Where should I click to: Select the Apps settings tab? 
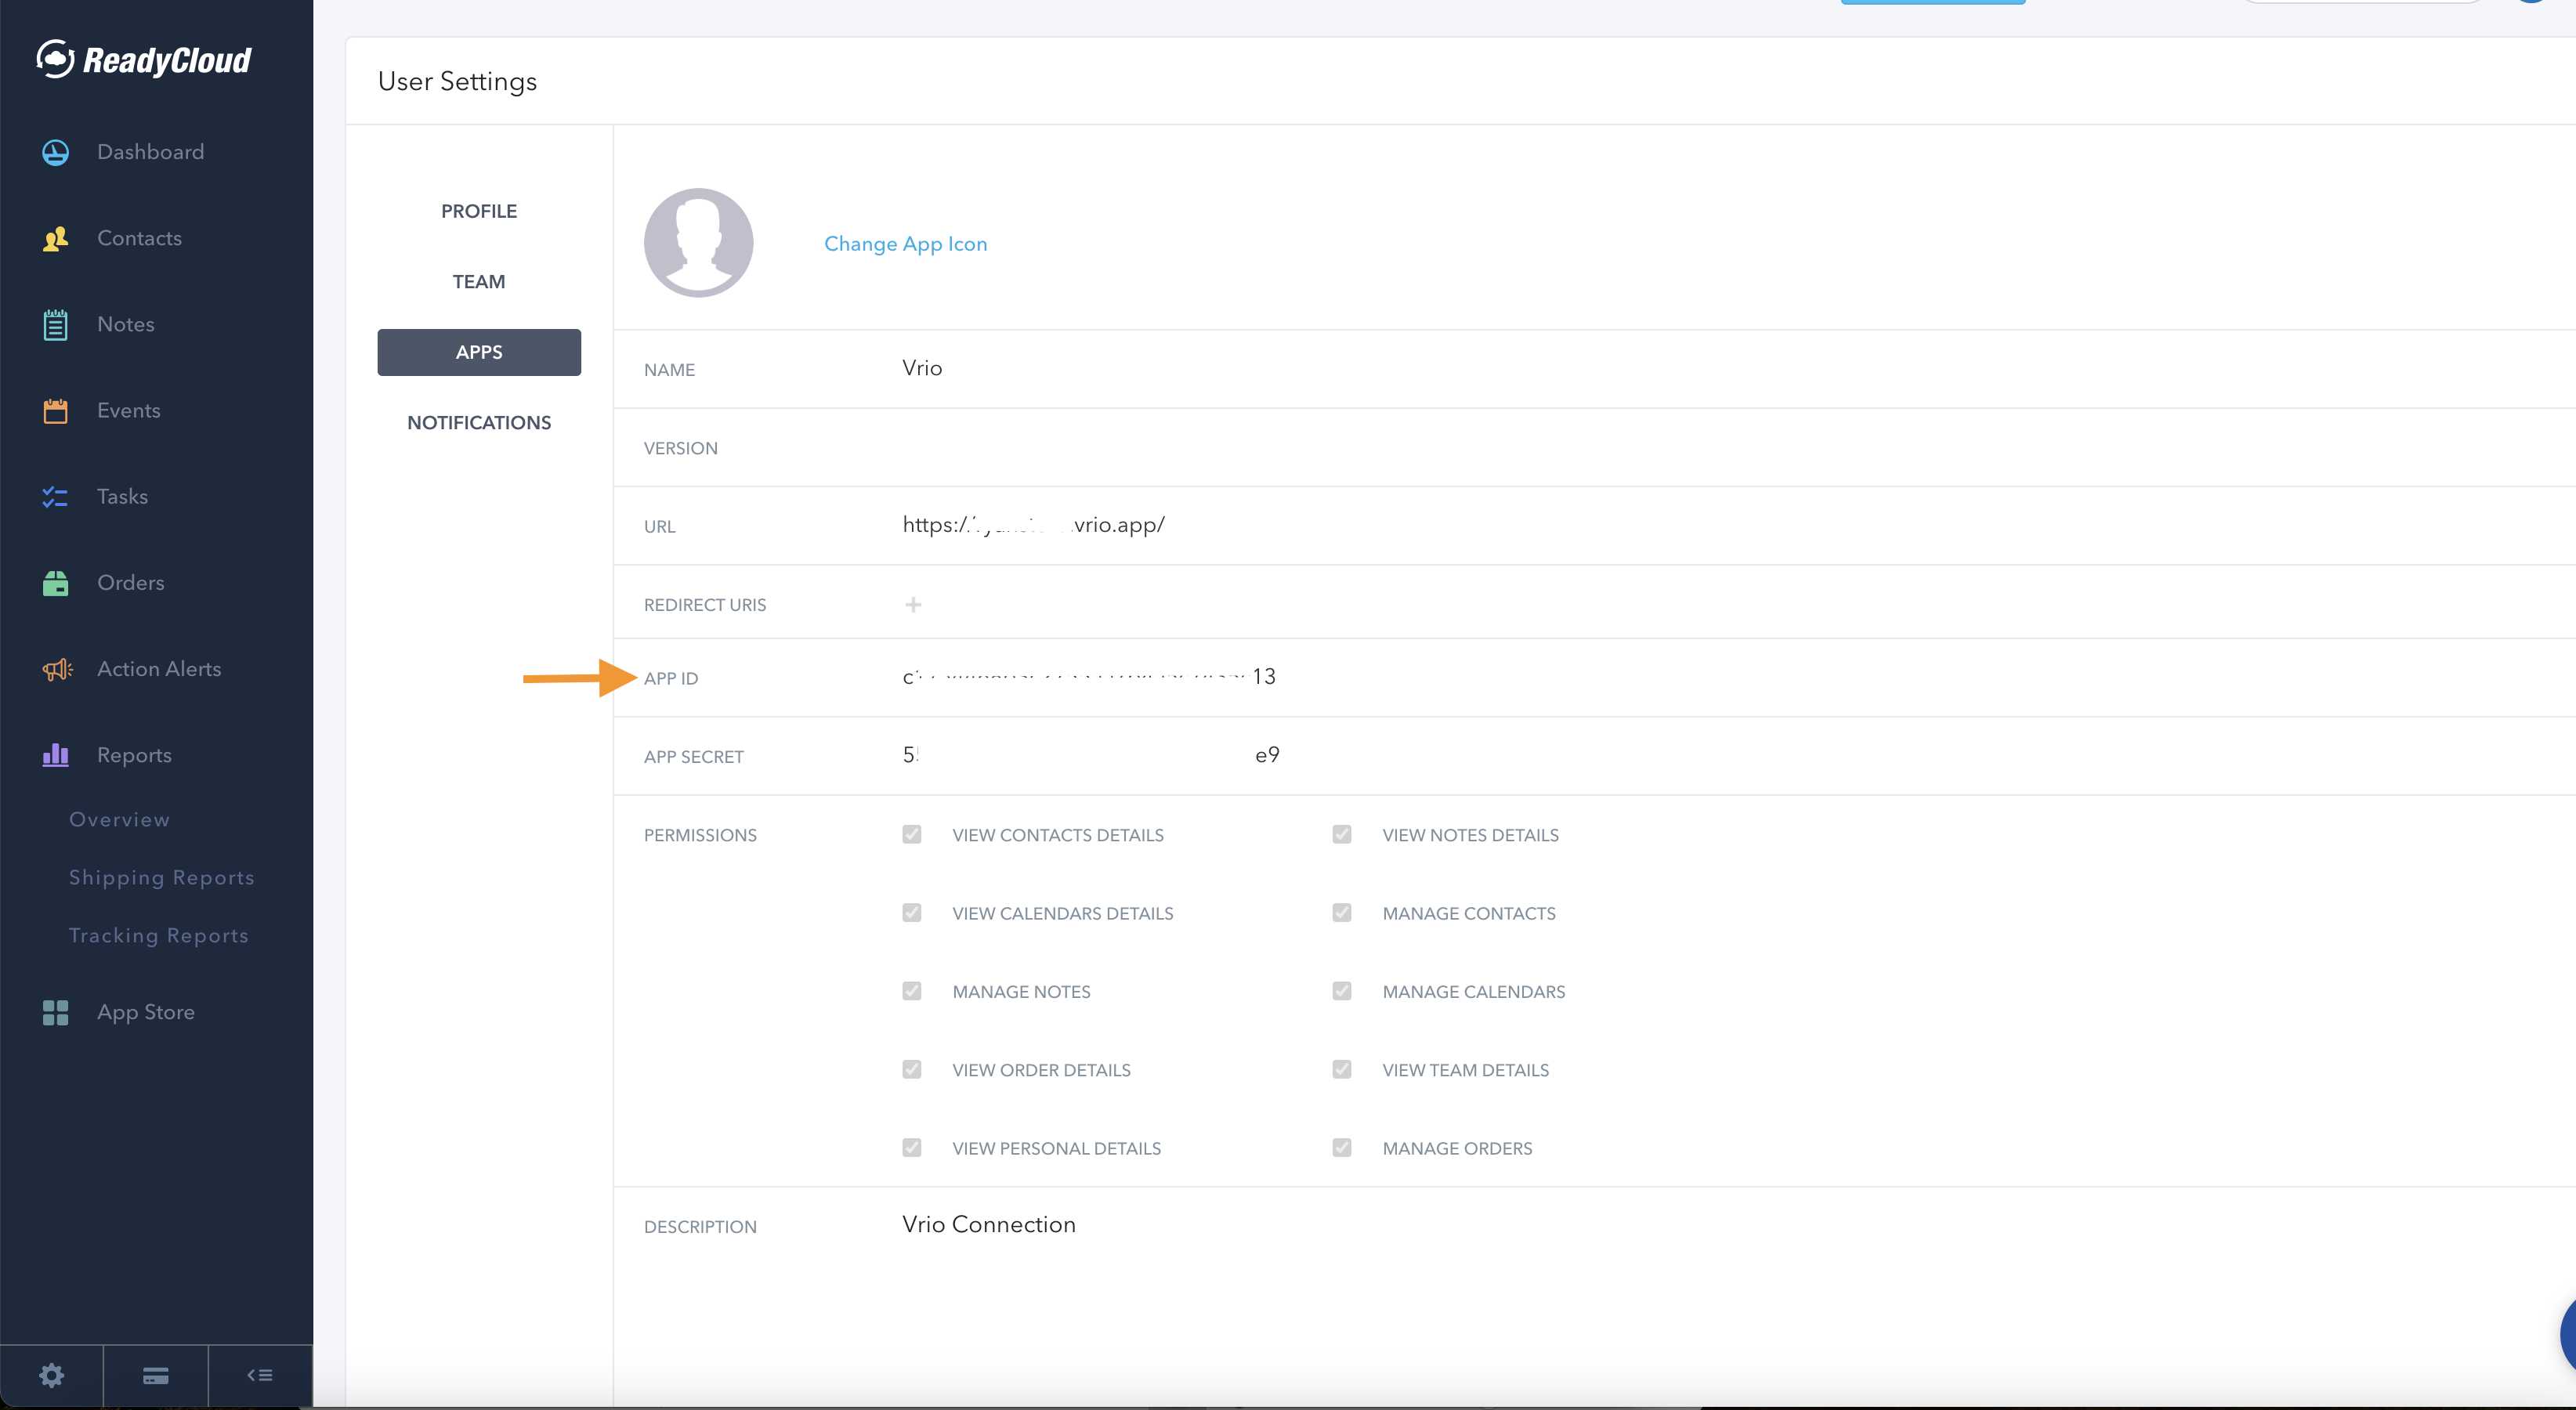pos(479,352)
